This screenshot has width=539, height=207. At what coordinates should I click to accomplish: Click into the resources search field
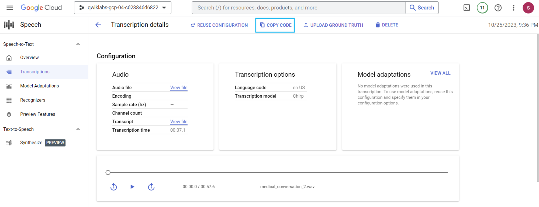(299, 8)
